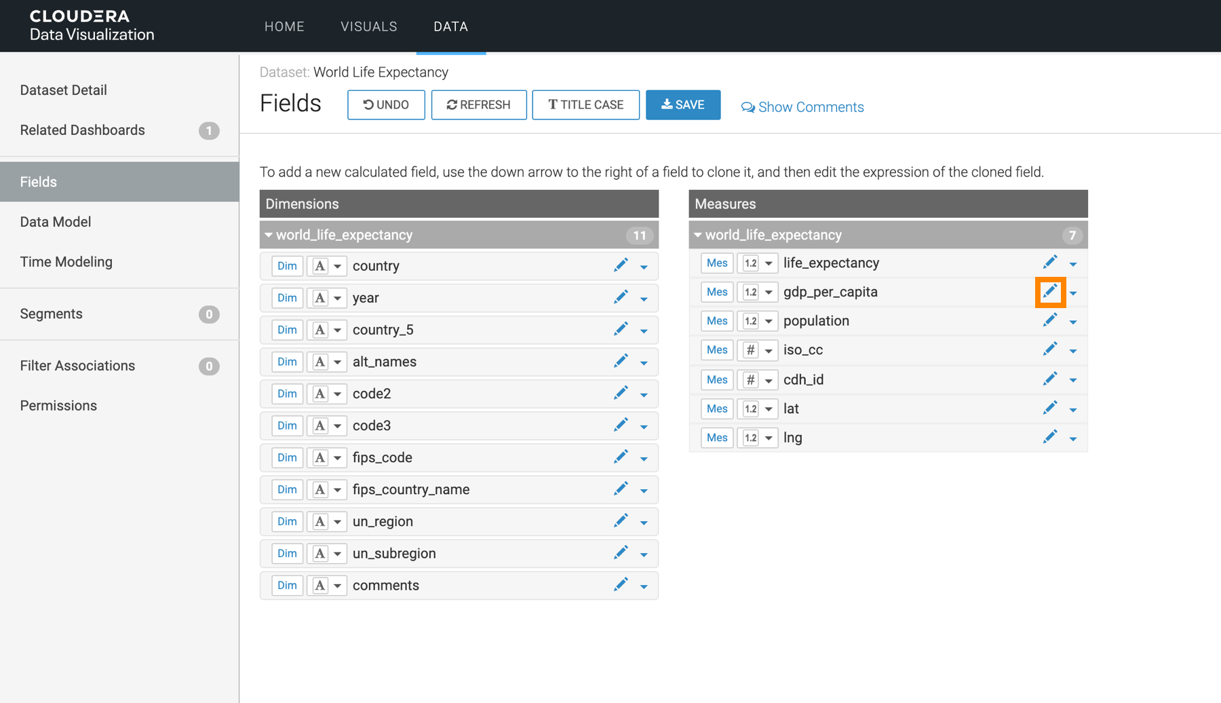The image size is (1221, 703).
Task: Click the pencil icon for life_expectancy
Action: [x=1049, y=263]
